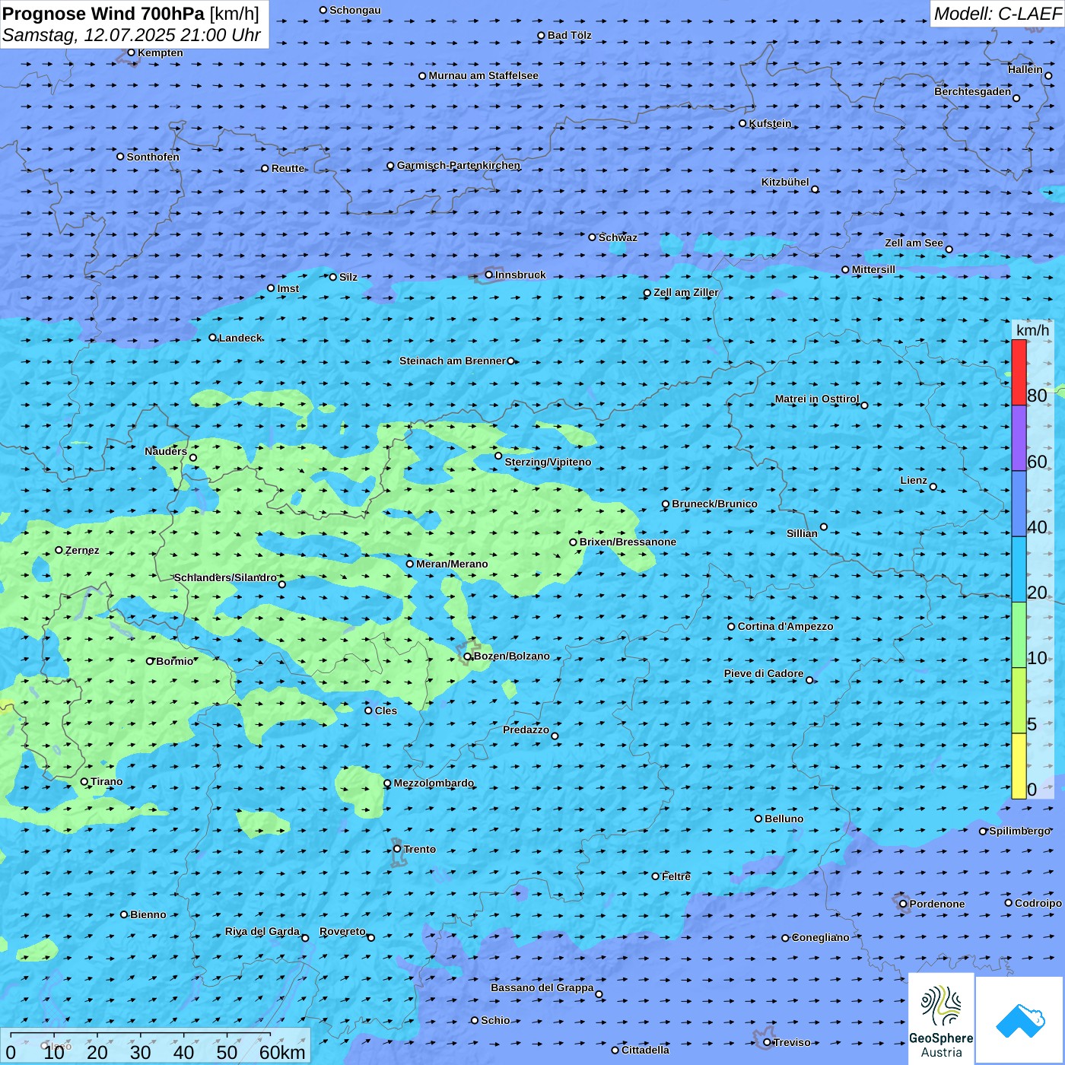Screen dimensions: 1065x1065
Task: Click the Garmisch-Partenkirchen label
Action: [459, 165]
